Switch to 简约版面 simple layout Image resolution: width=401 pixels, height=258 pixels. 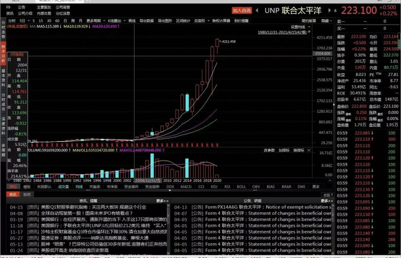click(309, 21)
